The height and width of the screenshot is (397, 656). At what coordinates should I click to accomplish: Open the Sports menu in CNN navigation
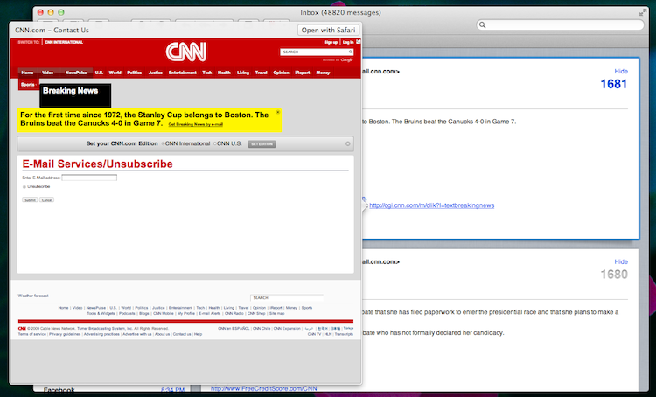point(29,85)
